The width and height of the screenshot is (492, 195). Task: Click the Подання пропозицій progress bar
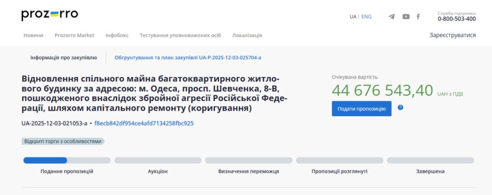click(x=67, y=161)
